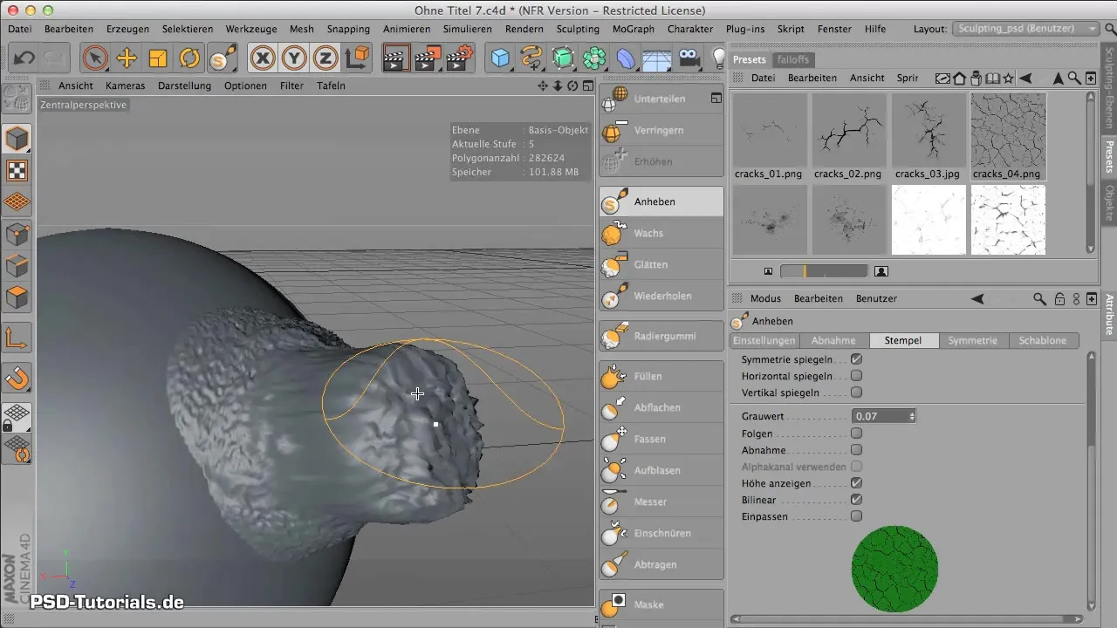Enable Texture mode checkerboard icon
This screenshot has width=1117, height=628.
click(x=17, y=171)
